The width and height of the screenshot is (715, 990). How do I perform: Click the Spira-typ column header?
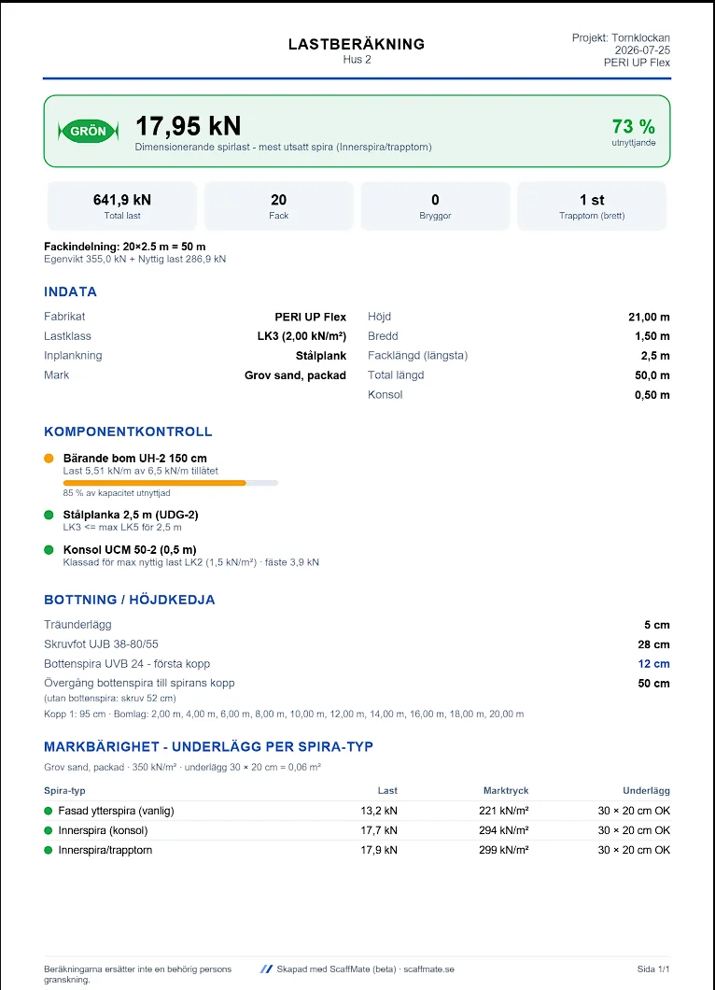click(x=64, y=790)
